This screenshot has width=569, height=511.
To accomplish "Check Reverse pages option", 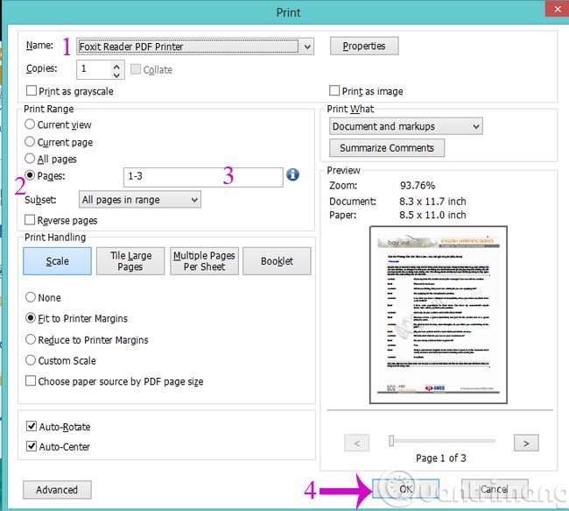I will coord(32,221).
